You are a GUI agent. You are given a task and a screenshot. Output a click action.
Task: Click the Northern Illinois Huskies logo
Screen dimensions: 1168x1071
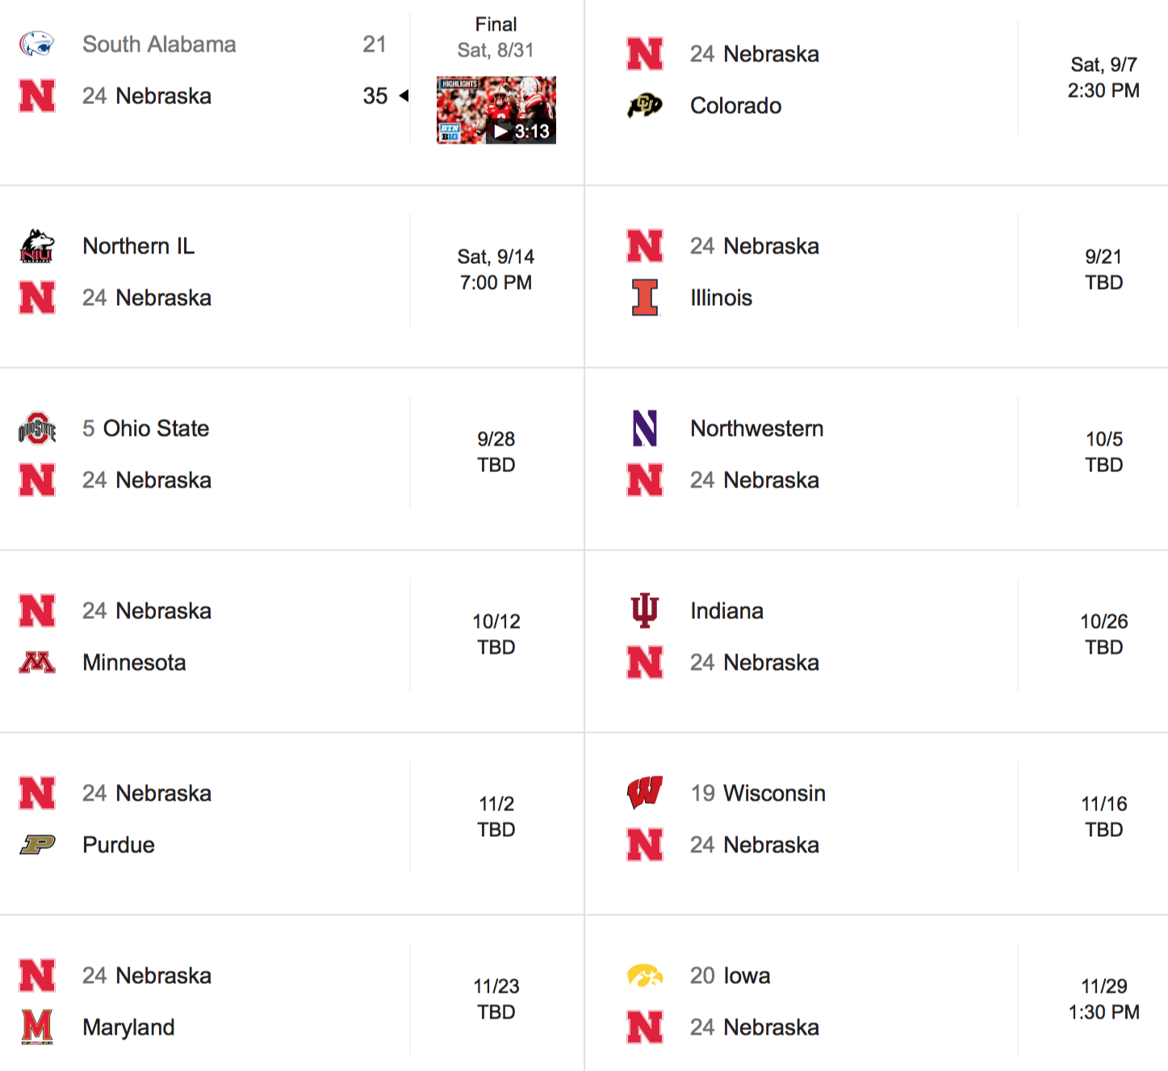pyautogui.click(x=37, y=245)
